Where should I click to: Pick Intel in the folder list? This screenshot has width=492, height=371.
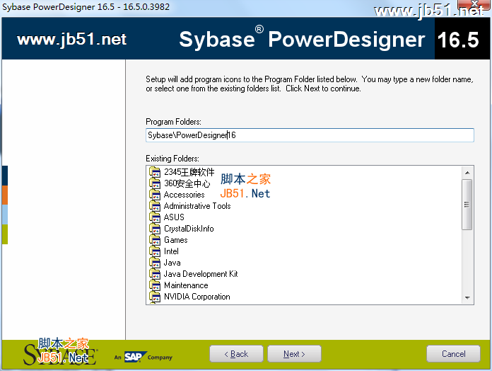coord(171,251)
